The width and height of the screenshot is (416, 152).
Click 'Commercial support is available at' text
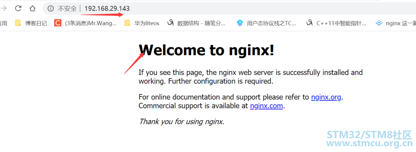click(193, 106)
